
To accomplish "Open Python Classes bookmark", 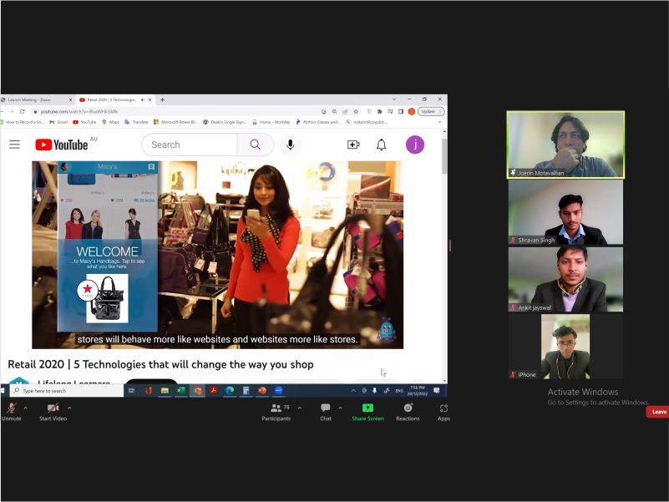I will click(x=318, y=122).
